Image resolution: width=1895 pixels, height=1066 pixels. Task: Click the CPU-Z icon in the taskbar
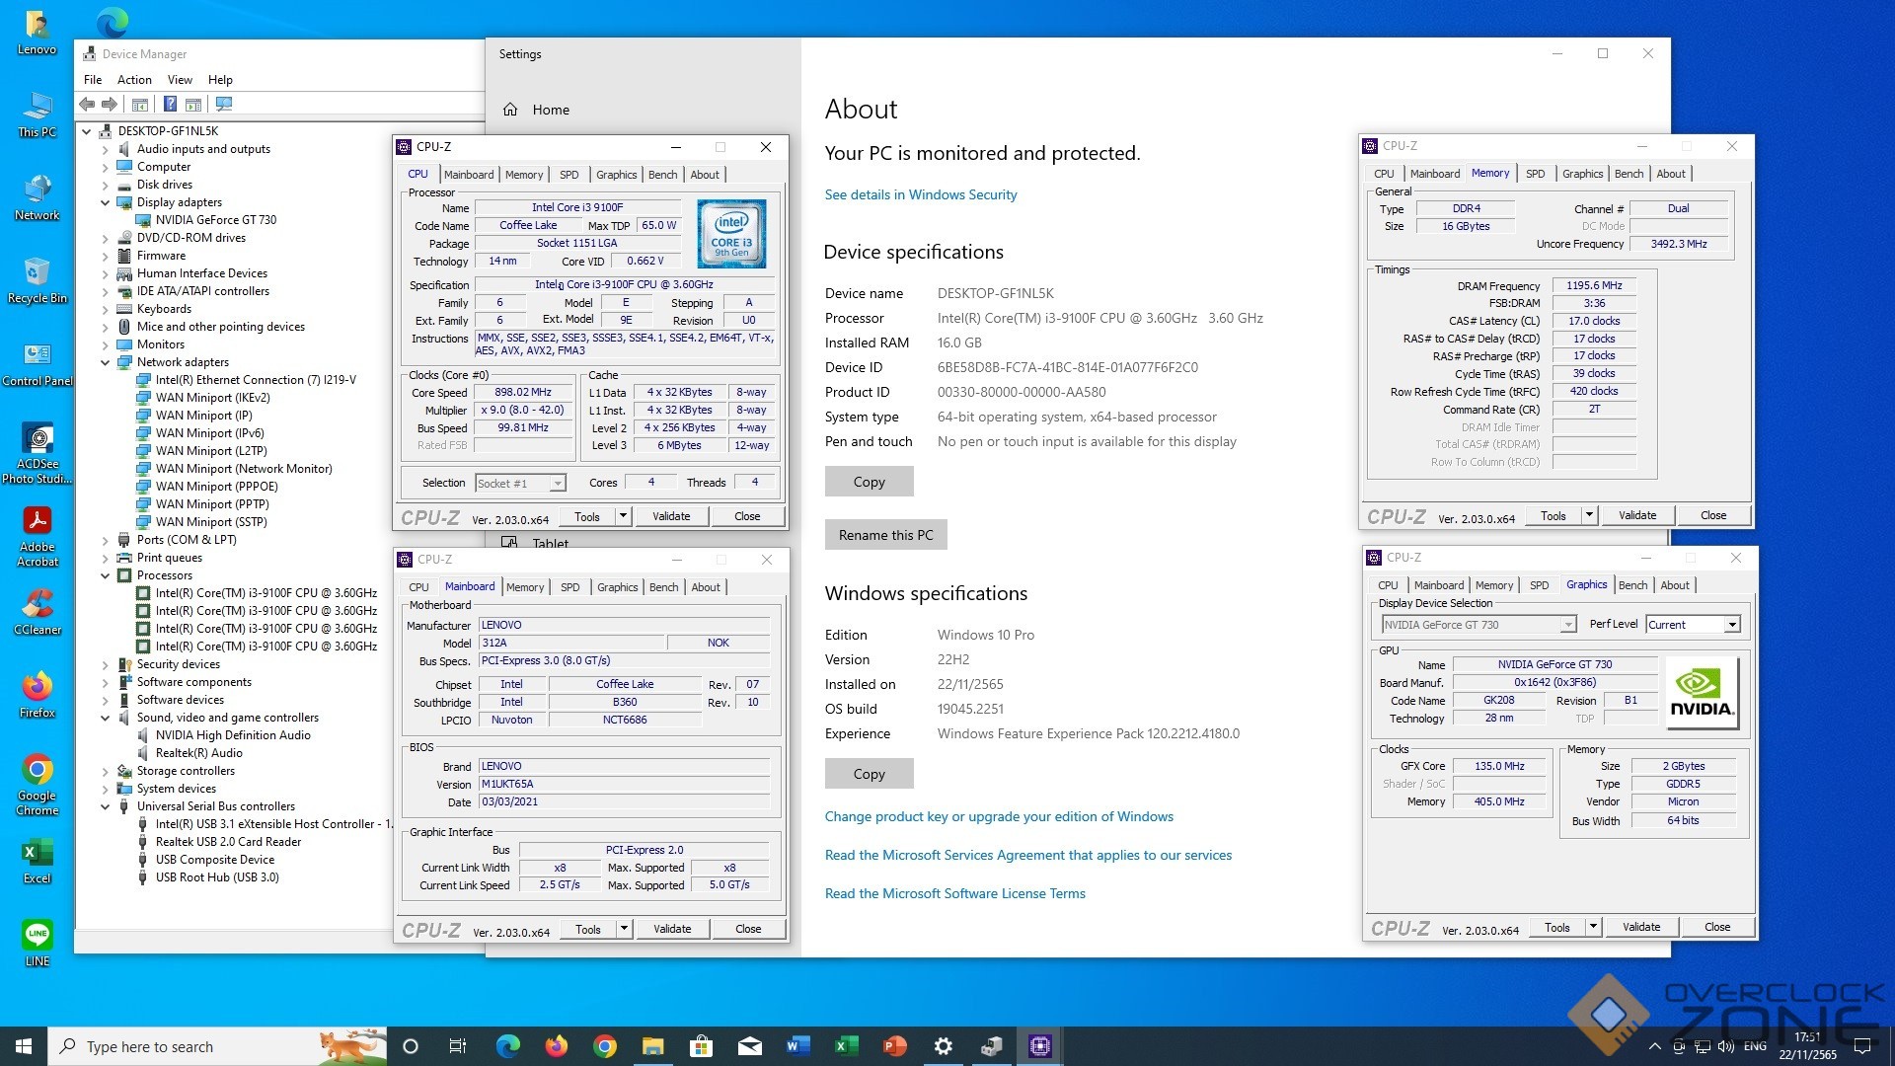1040,1046
